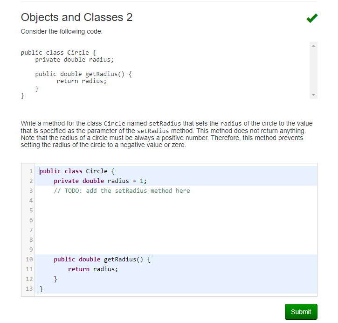Place cursor on editor line 4

(x=176, y=200)
